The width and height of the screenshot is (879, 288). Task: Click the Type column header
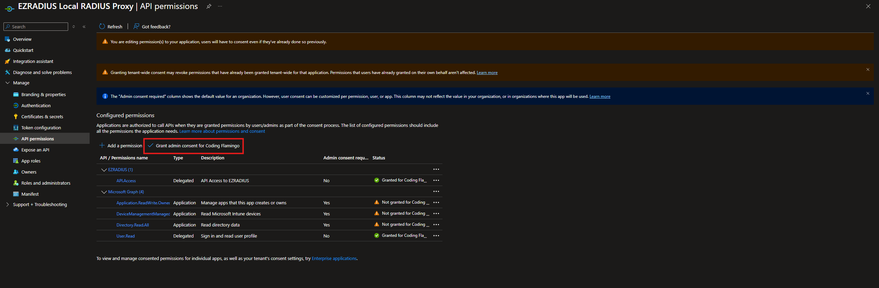178,158
